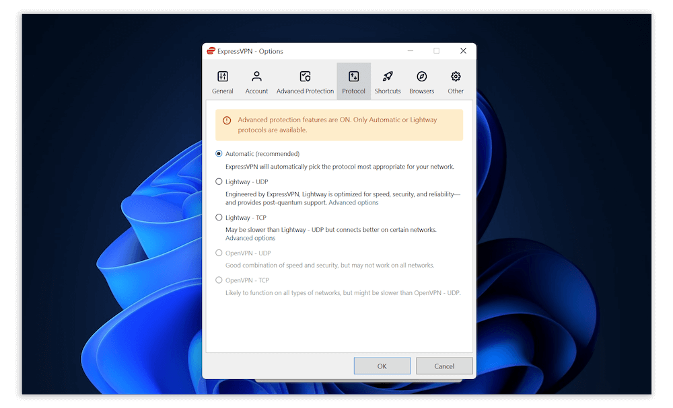
Task: Select the Lightway - UDP protocol
Action: tap(219, 181)
